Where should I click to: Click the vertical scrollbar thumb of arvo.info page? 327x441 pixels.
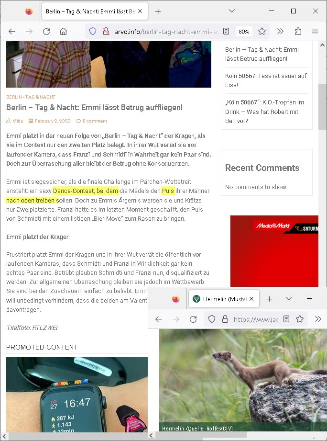click(x=322, y=106)
